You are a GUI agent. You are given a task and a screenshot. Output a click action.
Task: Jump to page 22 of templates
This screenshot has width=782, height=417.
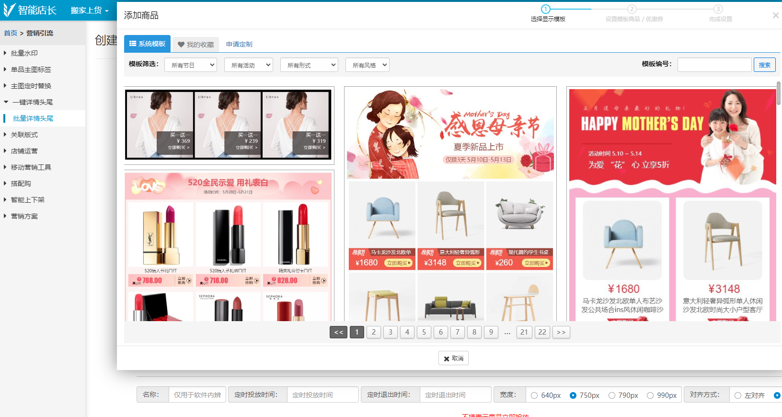542,332
